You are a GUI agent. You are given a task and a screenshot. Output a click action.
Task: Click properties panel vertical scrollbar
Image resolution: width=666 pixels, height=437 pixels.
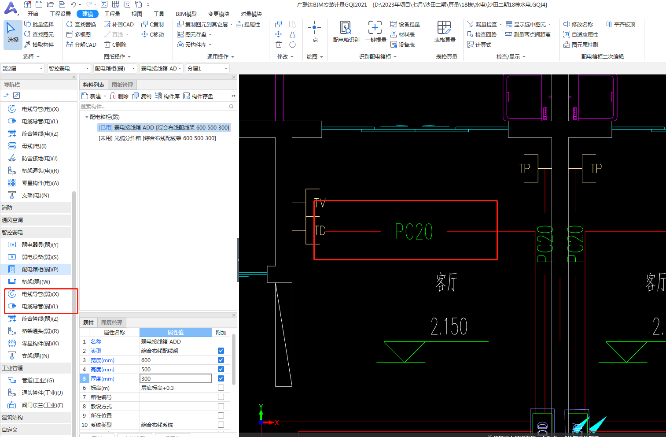(x=234, y=359)
